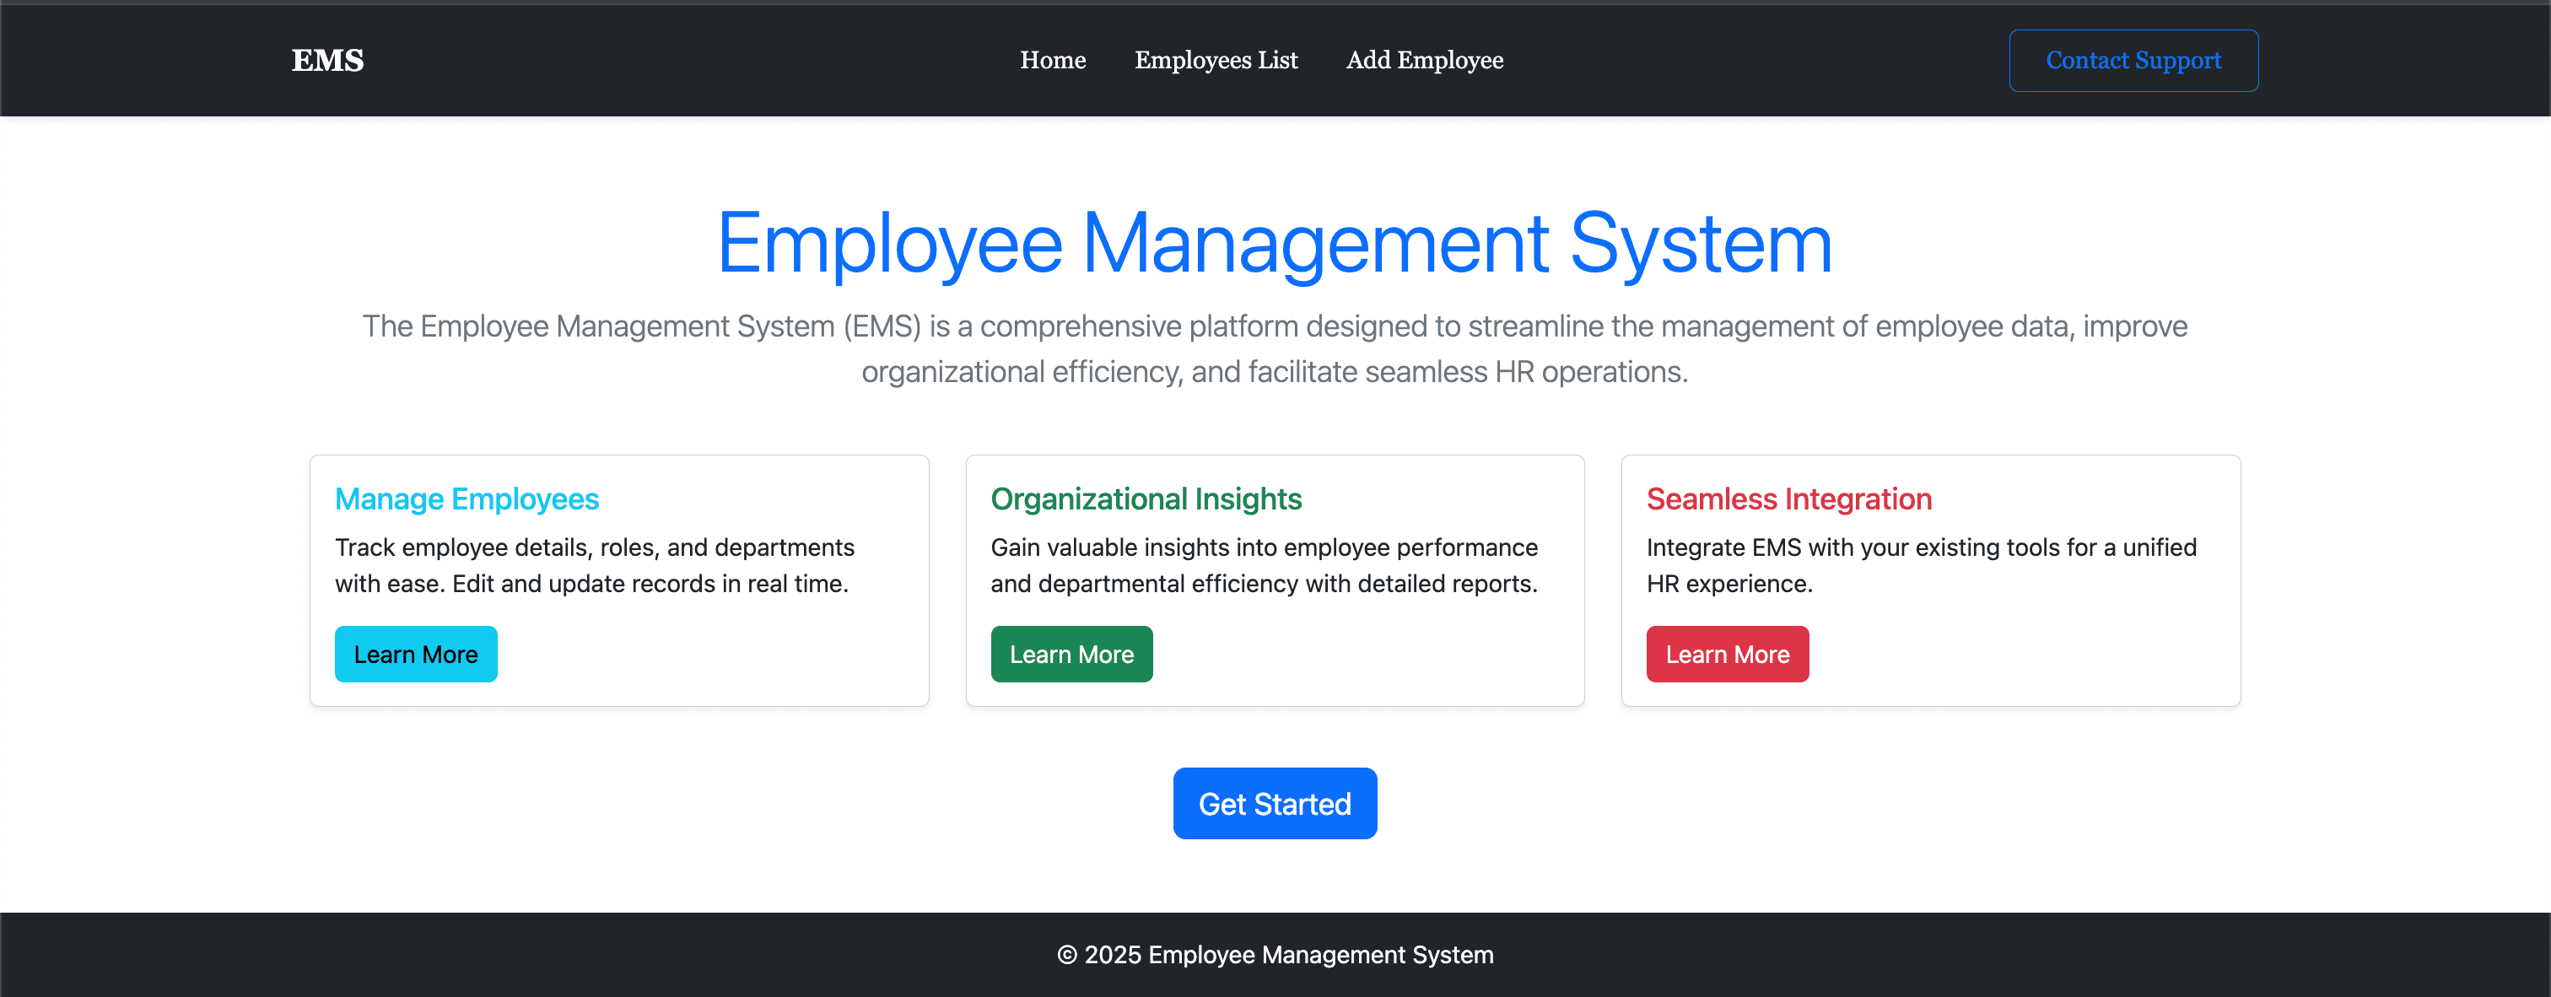This screenshot has width=2551, height=997.
Task: Click the Employee Management System main heading
Action: tap(1275, 244)
